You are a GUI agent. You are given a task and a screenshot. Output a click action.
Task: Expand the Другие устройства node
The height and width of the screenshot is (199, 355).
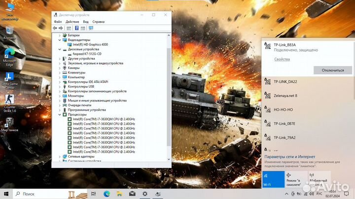(60, 59)
